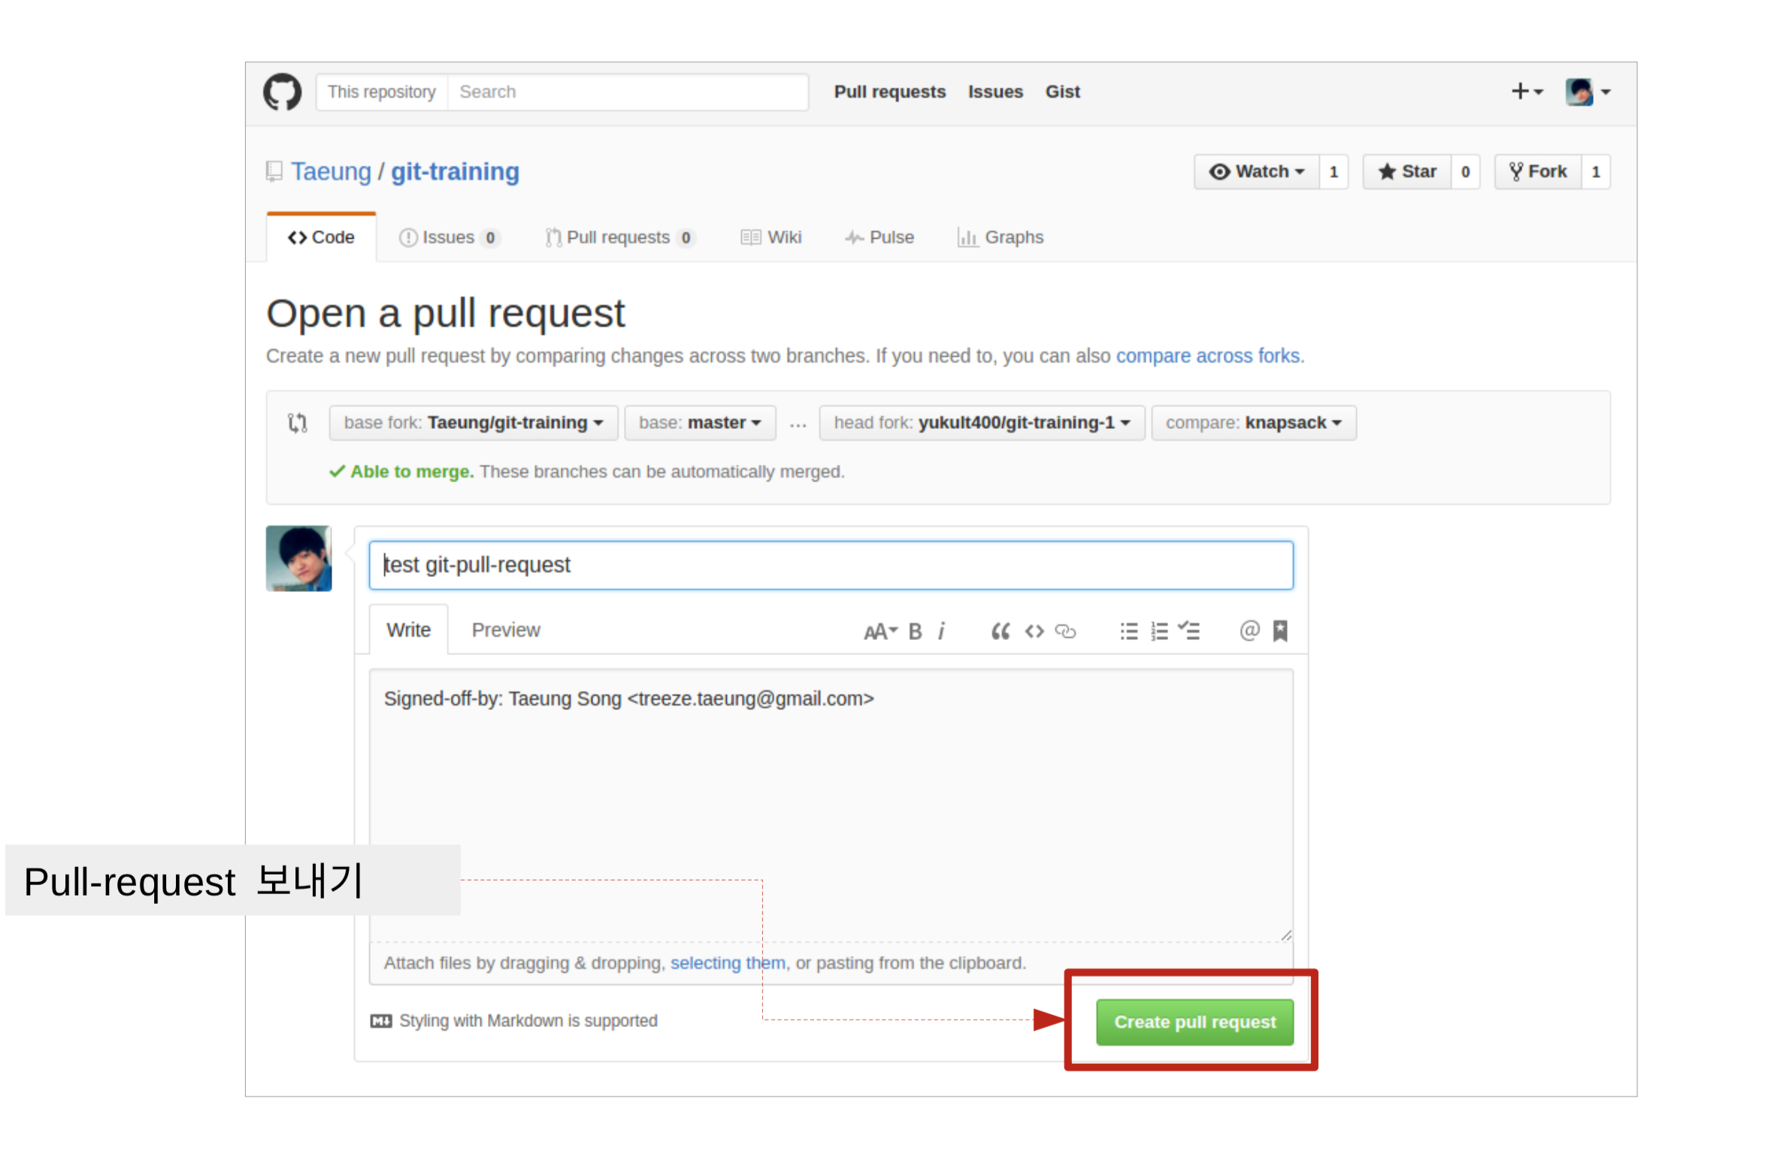Mention a user with the @ icon
The width and height of the screenshot is (1771, 1154).
[x=1249, y=630]
